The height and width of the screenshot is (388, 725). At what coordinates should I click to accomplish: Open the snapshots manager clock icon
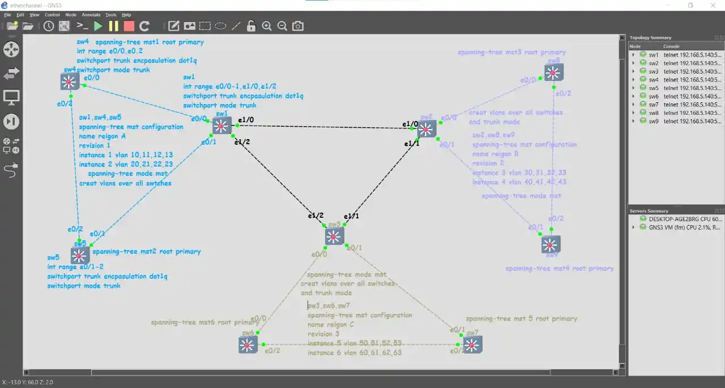tap(49, 26)
